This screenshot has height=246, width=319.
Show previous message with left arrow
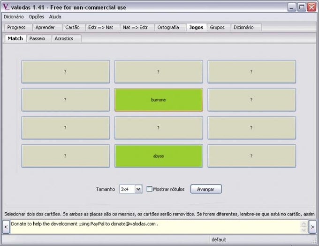6,227
